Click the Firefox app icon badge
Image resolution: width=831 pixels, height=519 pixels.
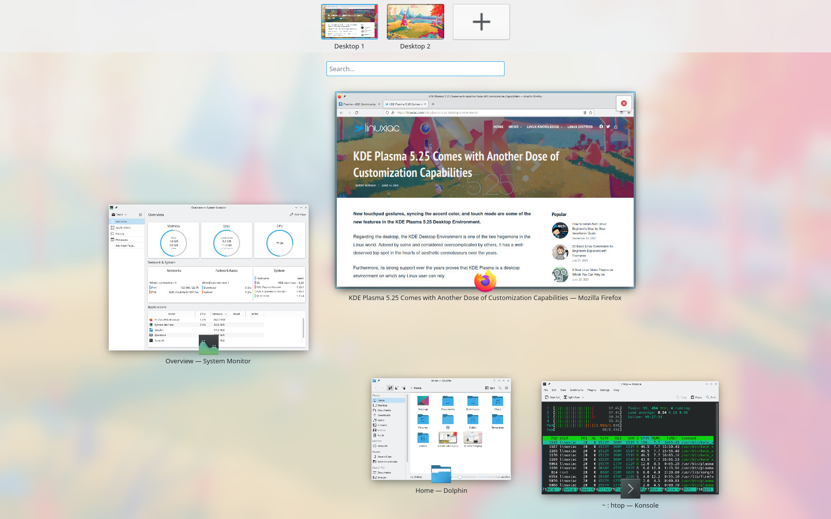pyautogui.click(x=485, y=281)
